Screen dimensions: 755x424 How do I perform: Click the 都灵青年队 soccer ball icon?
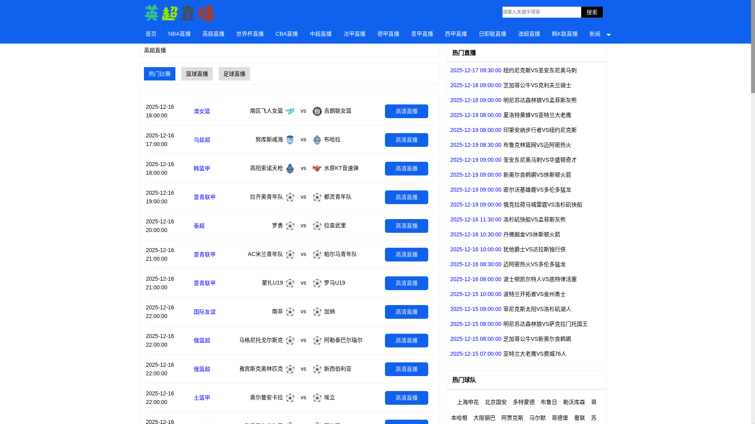click(x=317, y=197)
